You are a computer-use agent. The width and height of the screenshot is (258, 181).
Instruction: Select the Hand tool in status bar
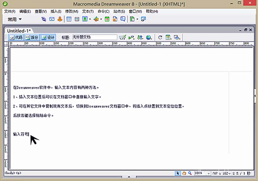184,173
